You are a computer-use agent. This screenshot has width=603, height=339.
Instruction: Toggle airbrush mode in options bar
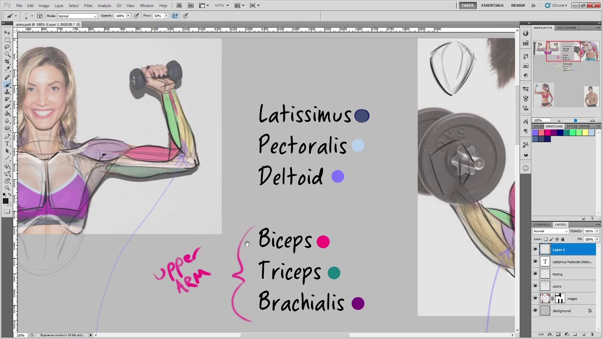[x=175, y=16]
